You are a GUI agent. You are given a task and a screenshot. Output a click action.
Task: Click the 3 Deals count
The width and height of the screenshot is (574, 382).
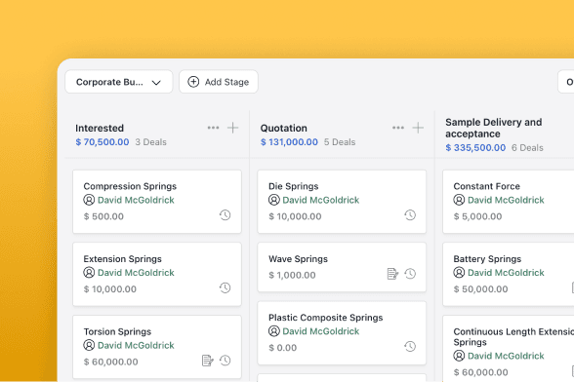click(150, 142)
